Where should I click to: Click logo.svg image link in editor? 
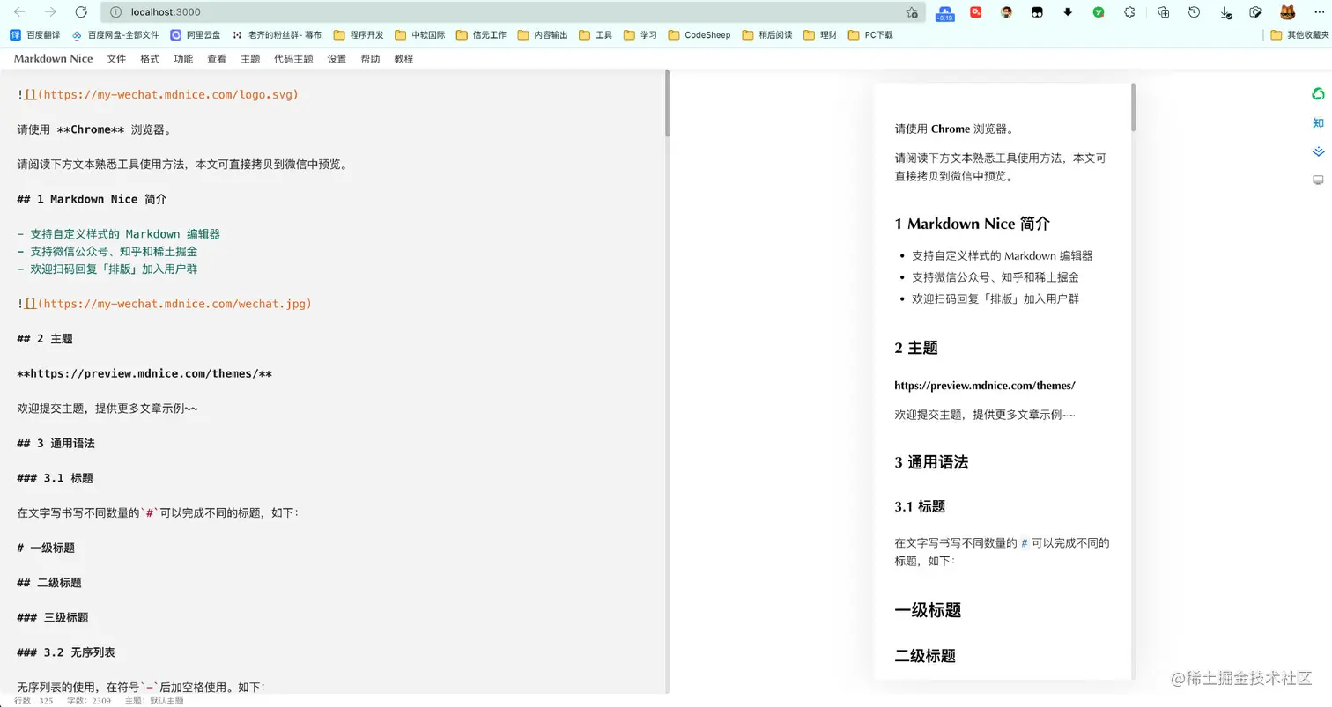coord(168,94)
